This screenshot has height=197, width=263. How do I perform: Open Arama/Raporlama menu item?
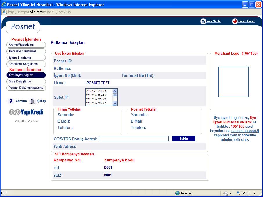[26, 45]
